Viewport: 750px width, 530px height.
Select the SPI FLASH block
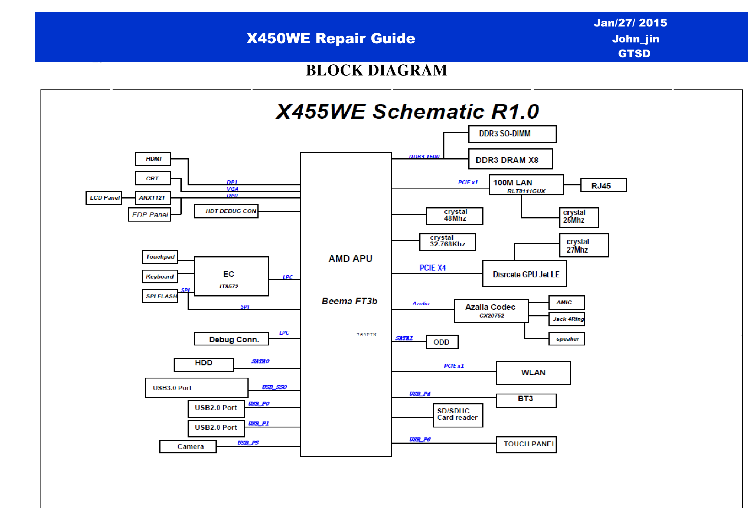tap(160, 296)
